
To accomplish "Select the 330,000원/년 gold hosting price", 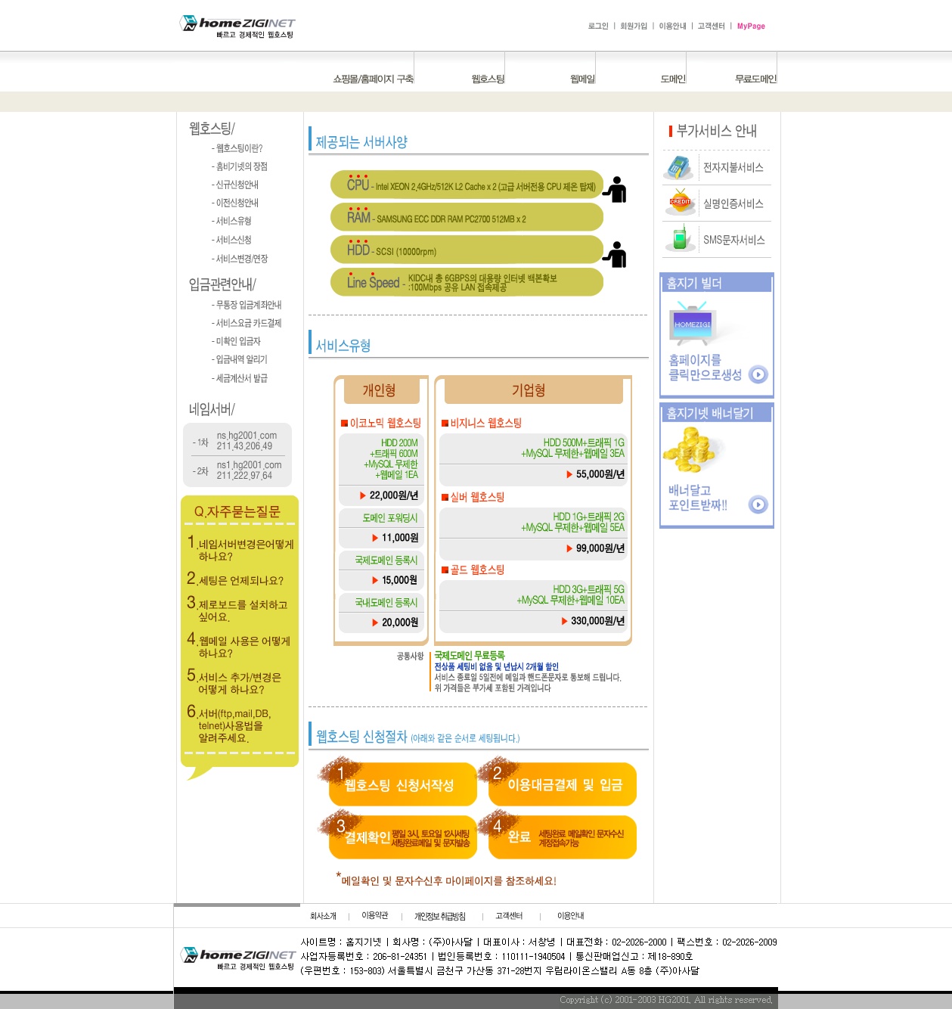I will 597,621.
